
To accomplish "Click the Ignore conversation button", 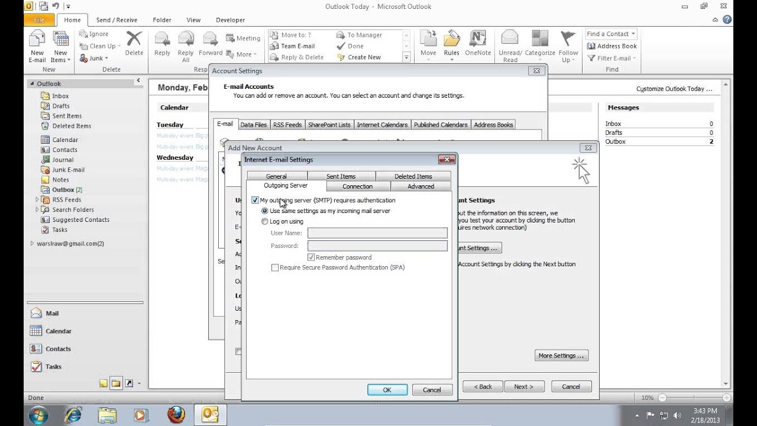I will (94, 34).
